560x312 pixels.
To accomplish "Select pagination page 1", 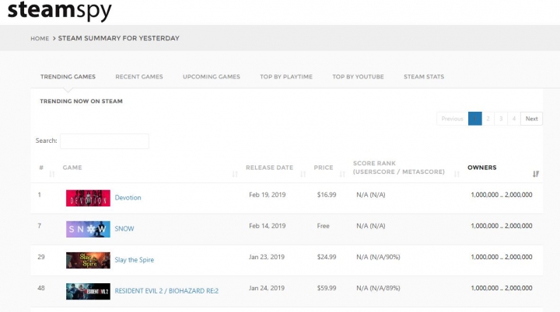I will 475,119.
